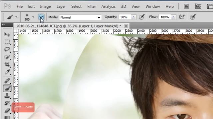The width and height of the screenshot is (213, 119).
Task: Select the Crop tool
Action: tap(7, 64)
